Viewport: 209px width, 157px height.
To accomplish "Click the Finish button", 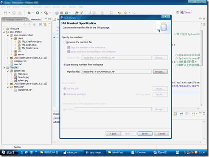I will point(145,134).
